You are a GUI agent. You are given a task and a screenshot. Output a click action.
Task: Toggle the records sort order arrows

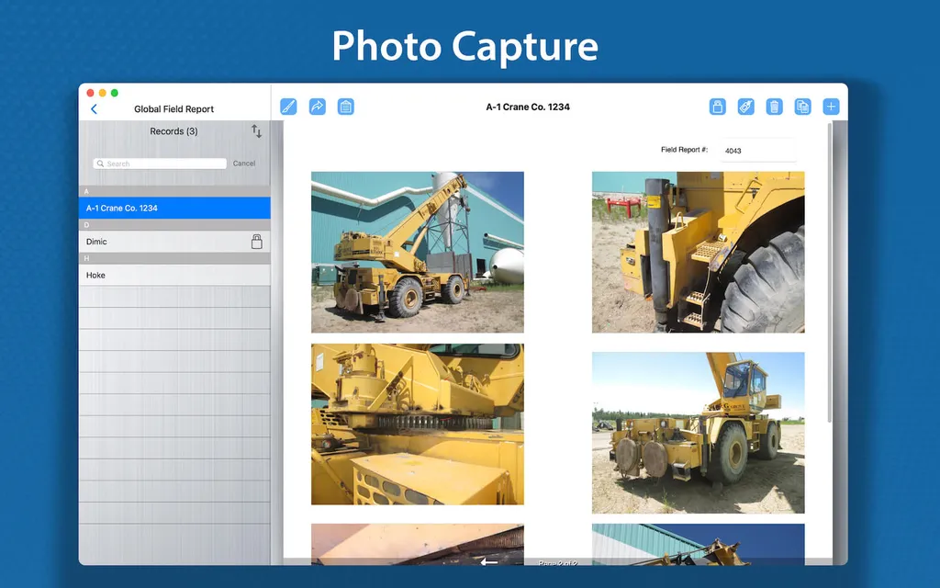[257, 131]
